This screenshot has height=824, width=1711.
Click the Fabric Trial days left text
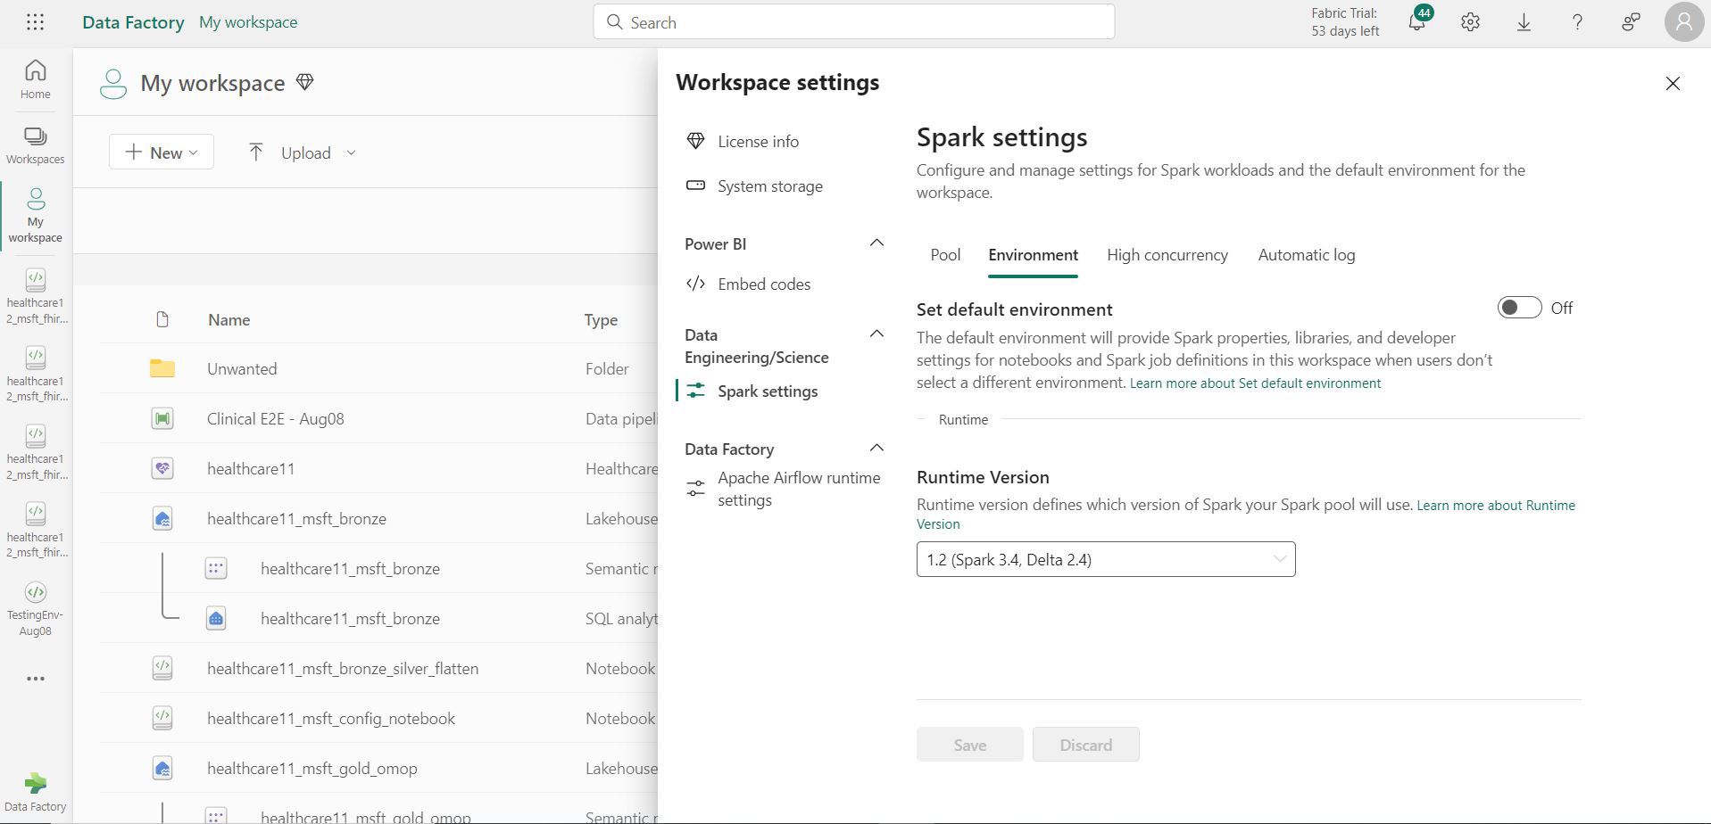point(1344,22)
